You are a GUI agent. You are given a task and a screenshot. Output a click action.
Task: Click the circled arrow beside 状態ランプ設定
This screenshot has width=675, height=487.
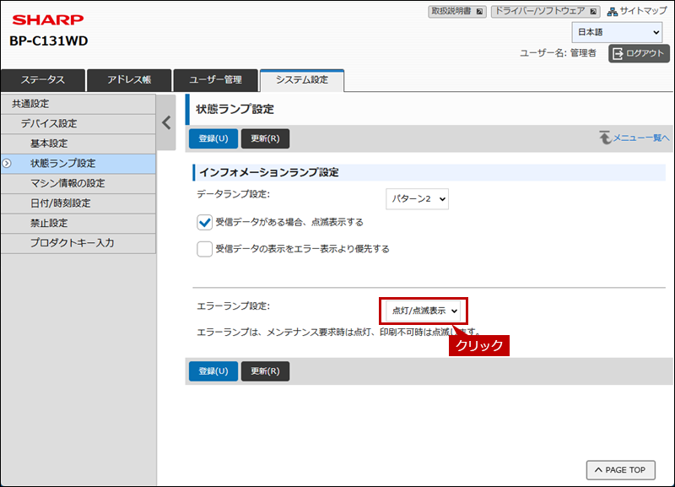pyautogui.click(x=7, y=163)
